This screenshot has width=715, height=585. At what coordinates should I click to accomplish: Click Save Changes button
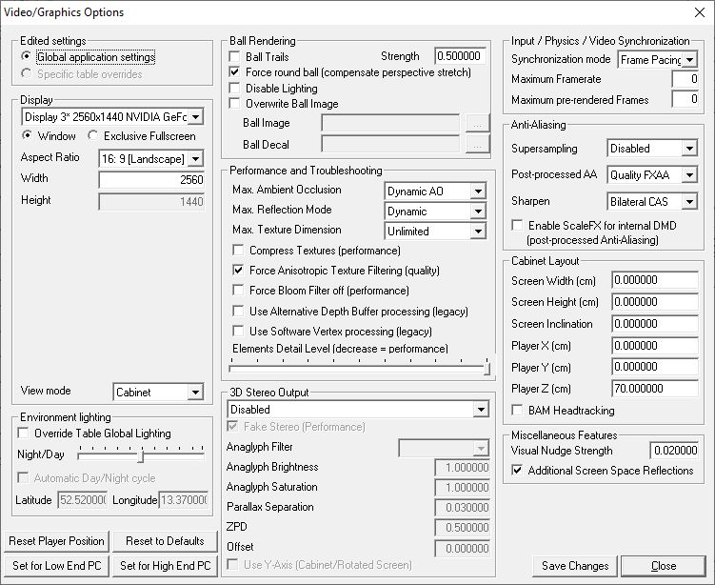[574, 566]
